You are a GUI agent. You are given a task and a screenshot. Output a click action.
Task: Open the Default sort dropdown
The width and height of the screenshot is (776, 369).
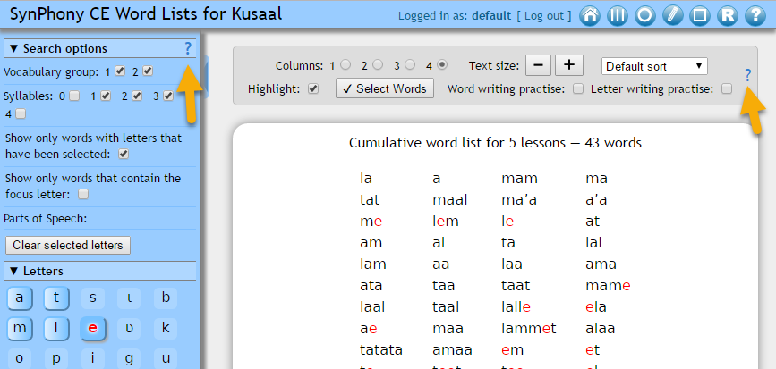[x=654, y=66]
